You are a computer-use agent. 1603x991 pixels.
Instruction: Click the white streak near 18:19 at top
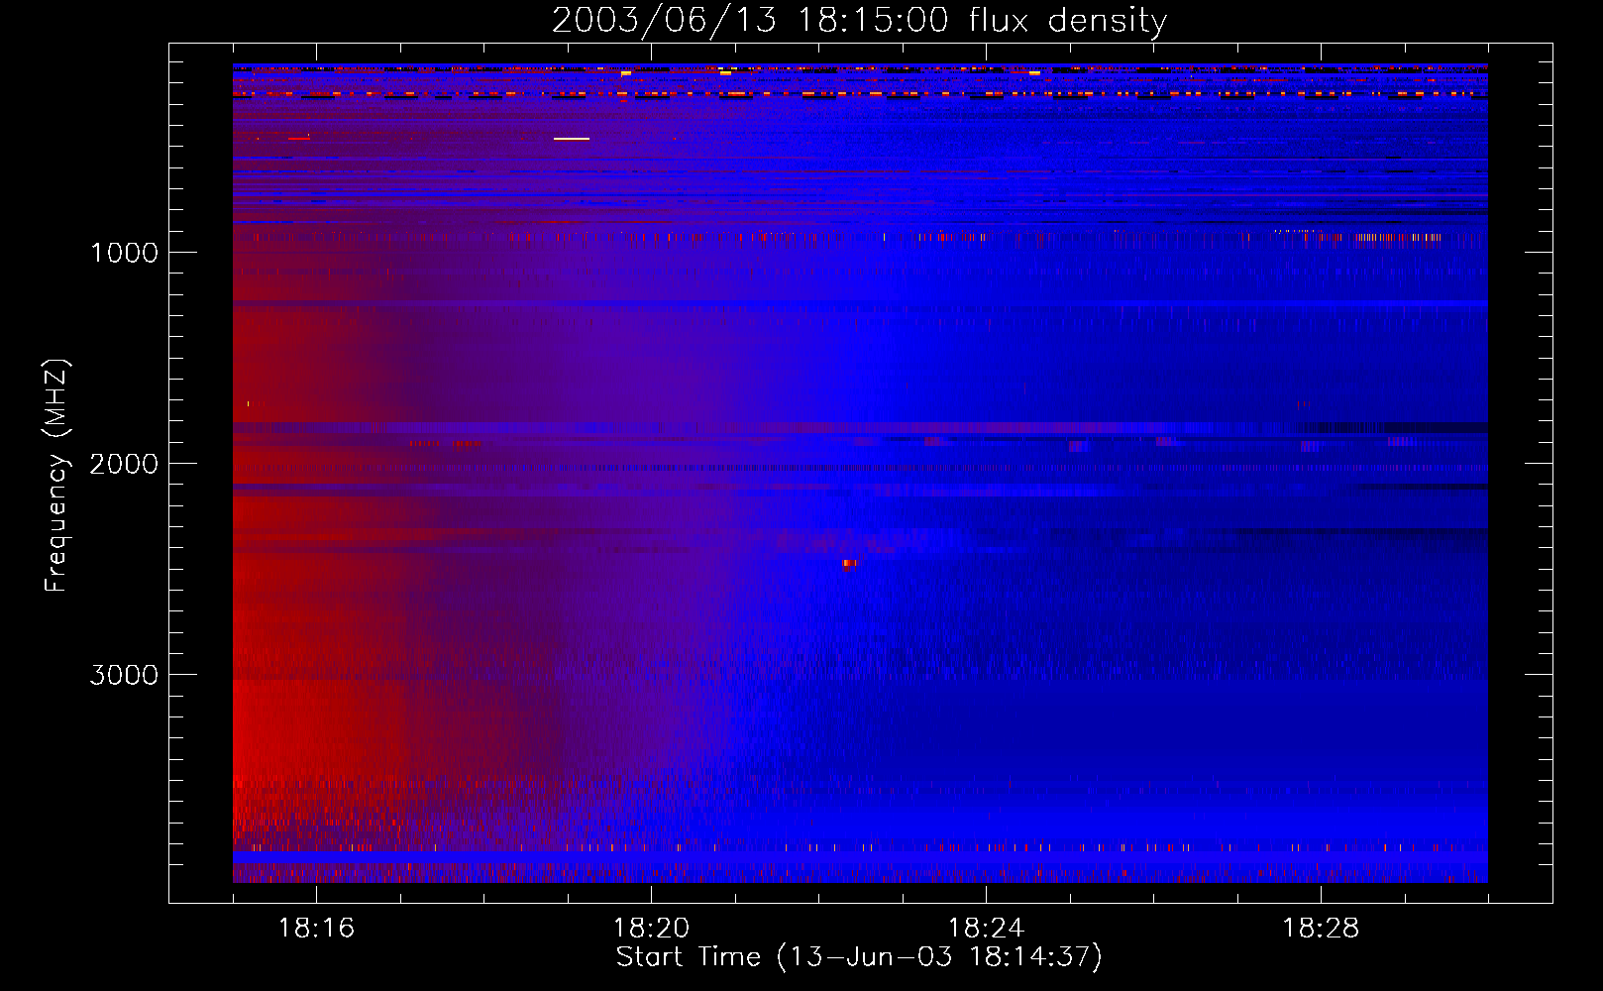pos(572,139)
